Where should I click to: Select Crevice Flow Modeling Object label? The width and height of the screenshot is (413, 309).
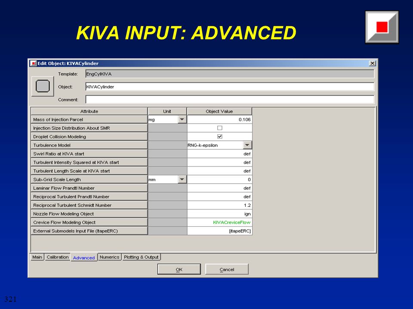coord(89,222)
